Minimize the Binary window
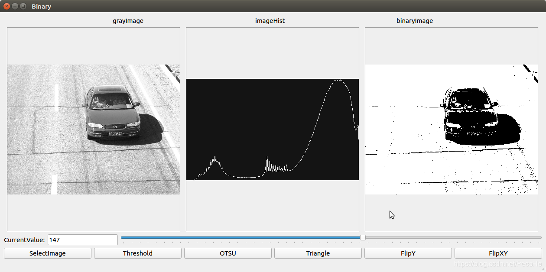Image resolution: width=546 pixels, height=272 pixels. click(x=15, y=6)
